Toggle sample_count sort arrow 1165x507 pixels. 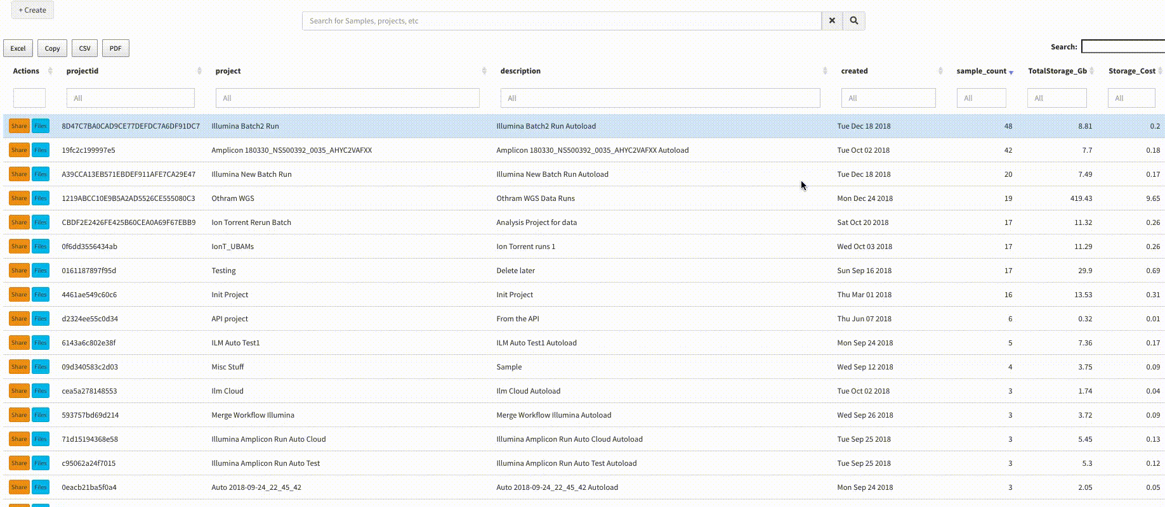pyautogui.click(x=1011, y=72)
